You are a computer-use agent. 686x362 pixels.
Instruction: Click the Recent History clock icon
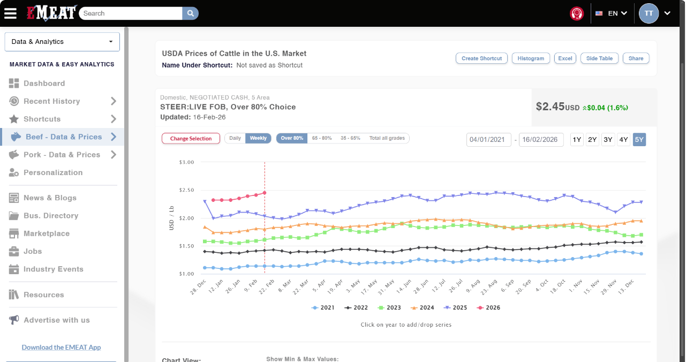[x=14, y=101]
